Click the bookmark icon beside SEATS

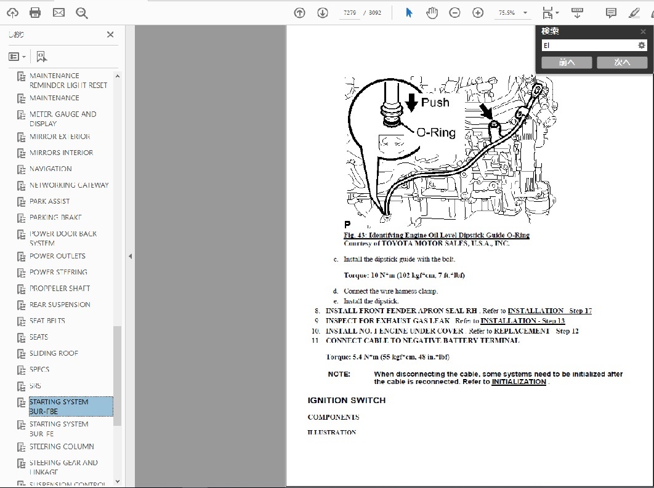(22, 338)
